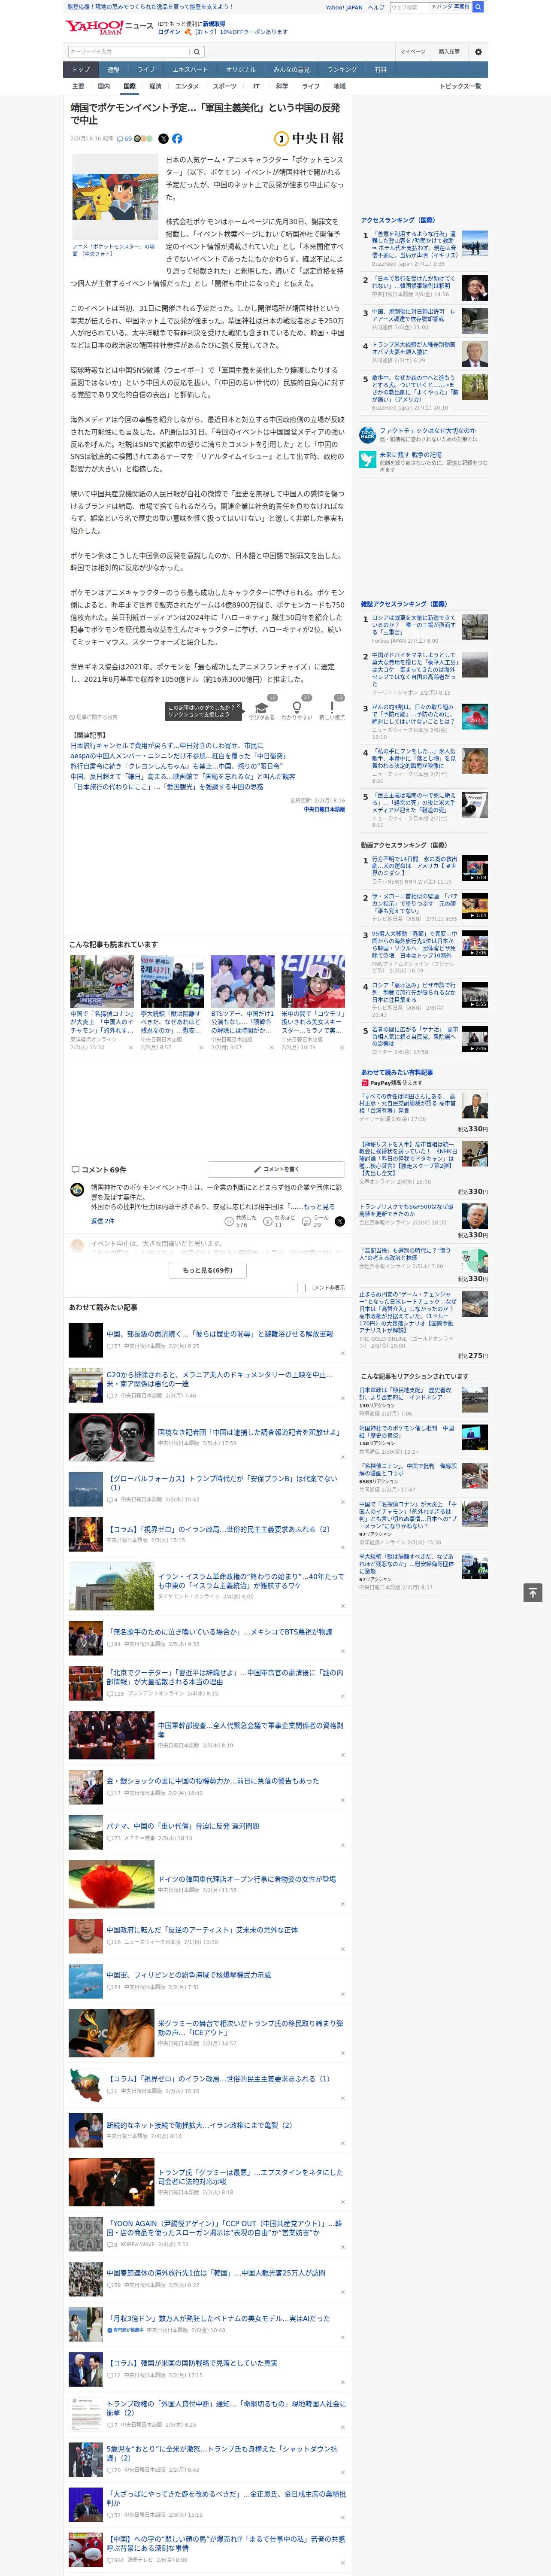Image resolution: width=551 pixels, height=2576 pixels.
Task: Open the 有料 navigation tab
Action: click(380, 70)
